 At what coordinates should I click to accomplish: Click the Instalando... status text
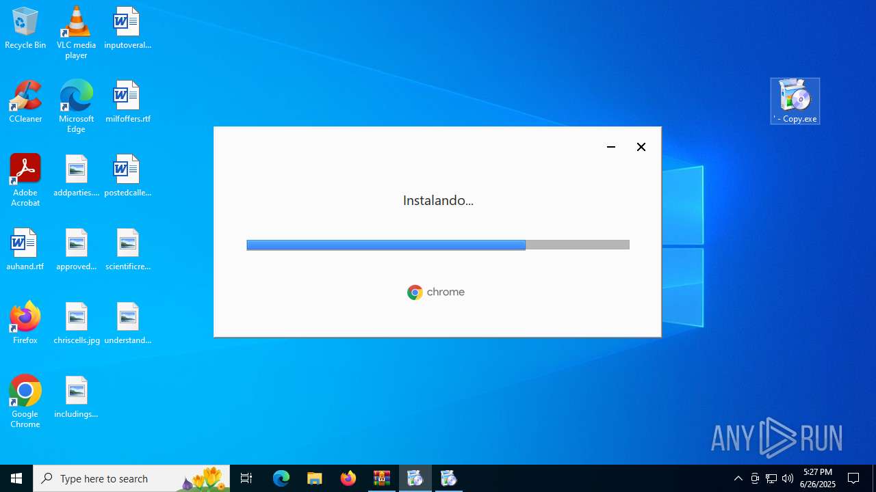(x=438, y=200)
